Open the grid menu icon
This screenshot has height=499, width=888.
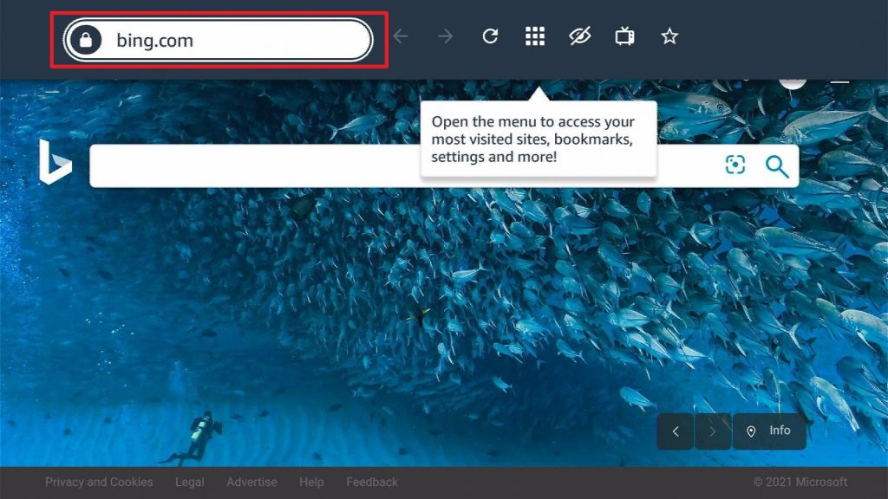coord(534,36)
